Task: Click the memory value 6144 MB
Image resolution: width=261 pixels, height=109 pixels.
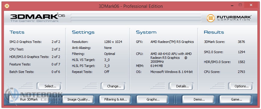Action: (157, 66)
